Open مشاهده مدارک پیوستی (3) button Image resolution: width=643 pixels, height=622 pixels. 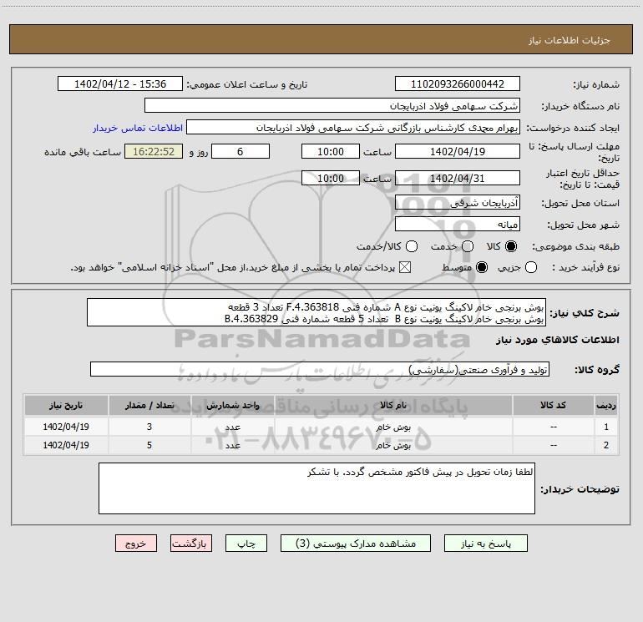(356, 544)
